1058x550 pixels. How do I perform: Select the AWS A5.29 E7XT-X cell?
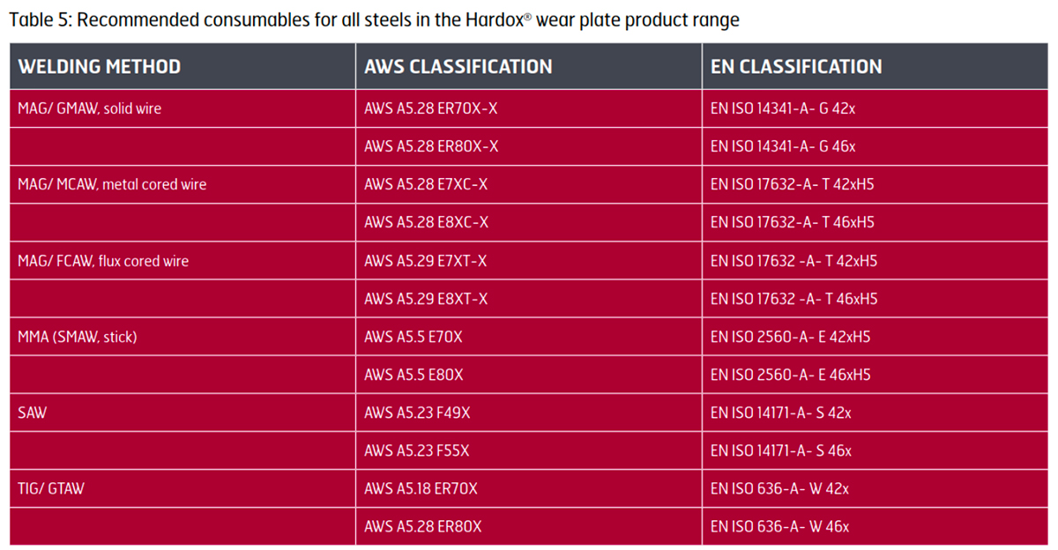(x=425, y=261)
